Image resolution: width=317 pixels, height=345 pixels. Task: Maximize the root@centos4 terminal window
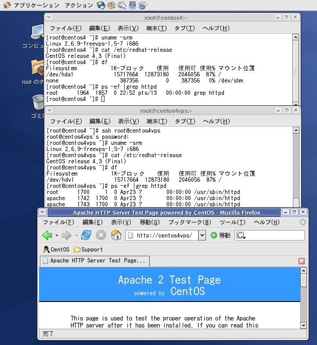[x=286, y=17]
